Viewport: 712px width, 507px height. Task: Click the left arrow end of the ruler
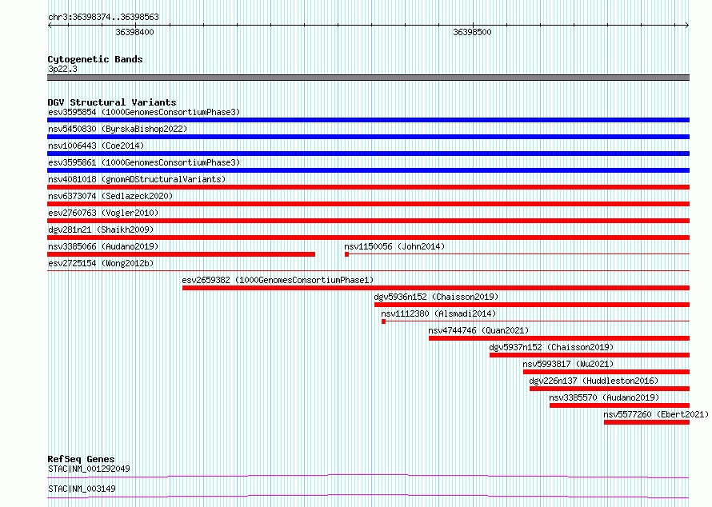coord(50,26)
